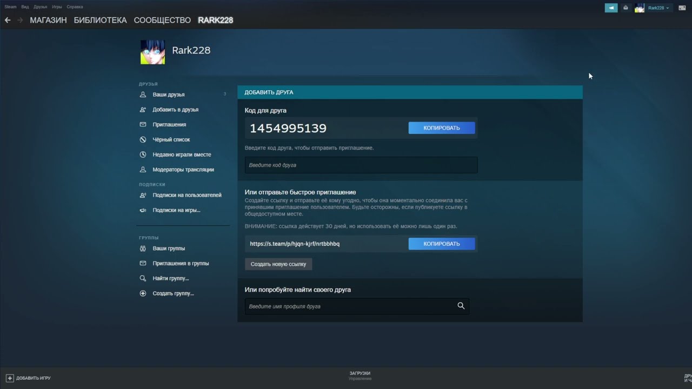Go to the СООБЩЕСТВО tab
Screen dimensions: 692x389
pos(162,20)
